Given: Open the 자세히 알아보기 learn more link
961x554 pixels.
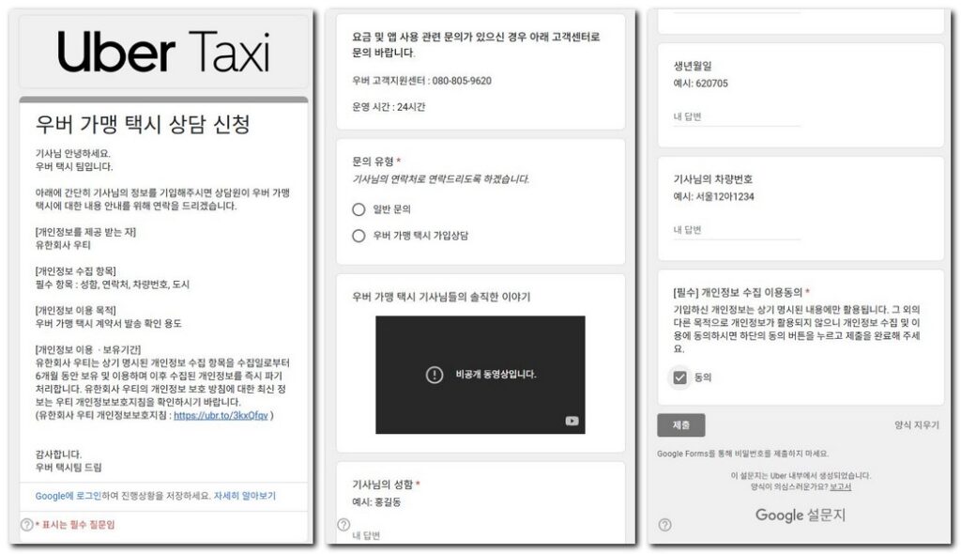Looking at the screenshot, I should [x=245, y=496].
